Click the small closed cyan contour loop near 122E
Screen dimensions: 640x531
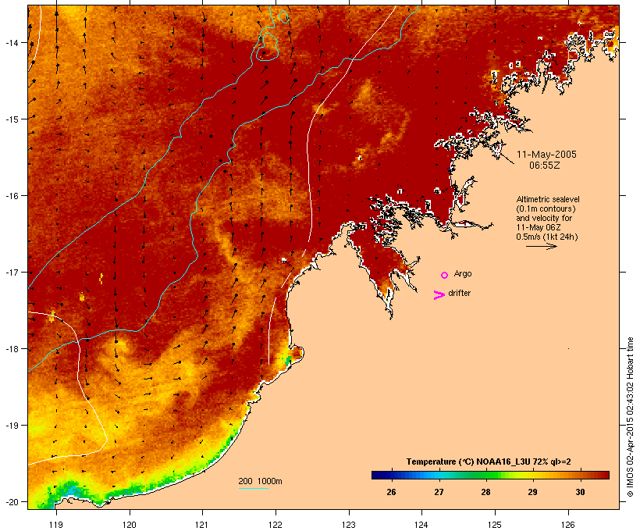click(x=283, y=16)
